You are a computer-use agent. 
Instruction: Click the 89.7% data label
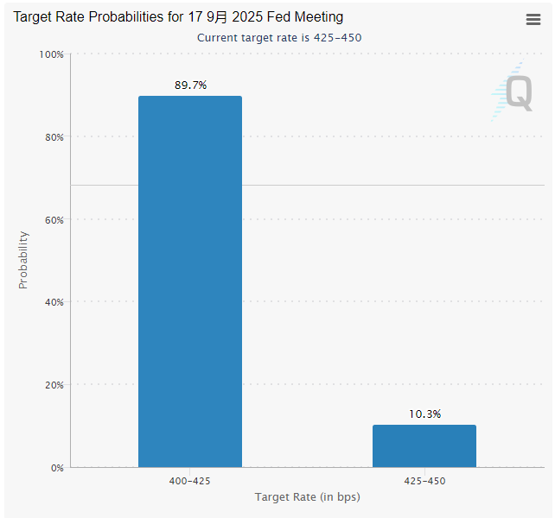(x=190, y=85)
